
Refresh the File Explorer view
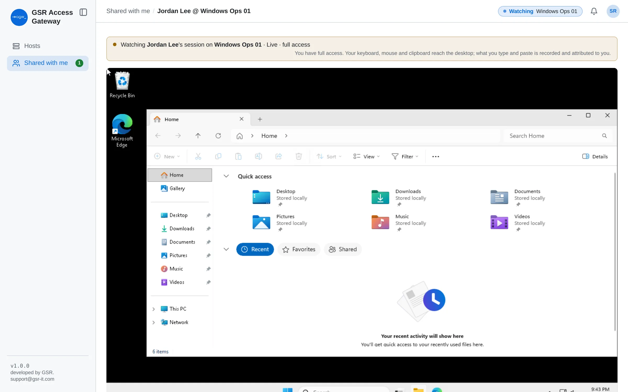[x=218, y=136]
